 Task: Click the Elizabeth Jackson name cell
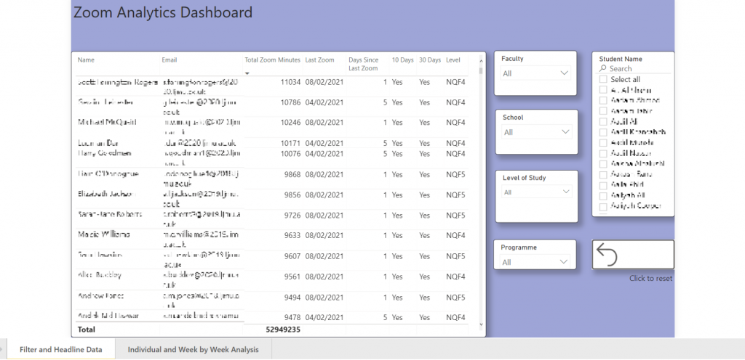(106, 194)
